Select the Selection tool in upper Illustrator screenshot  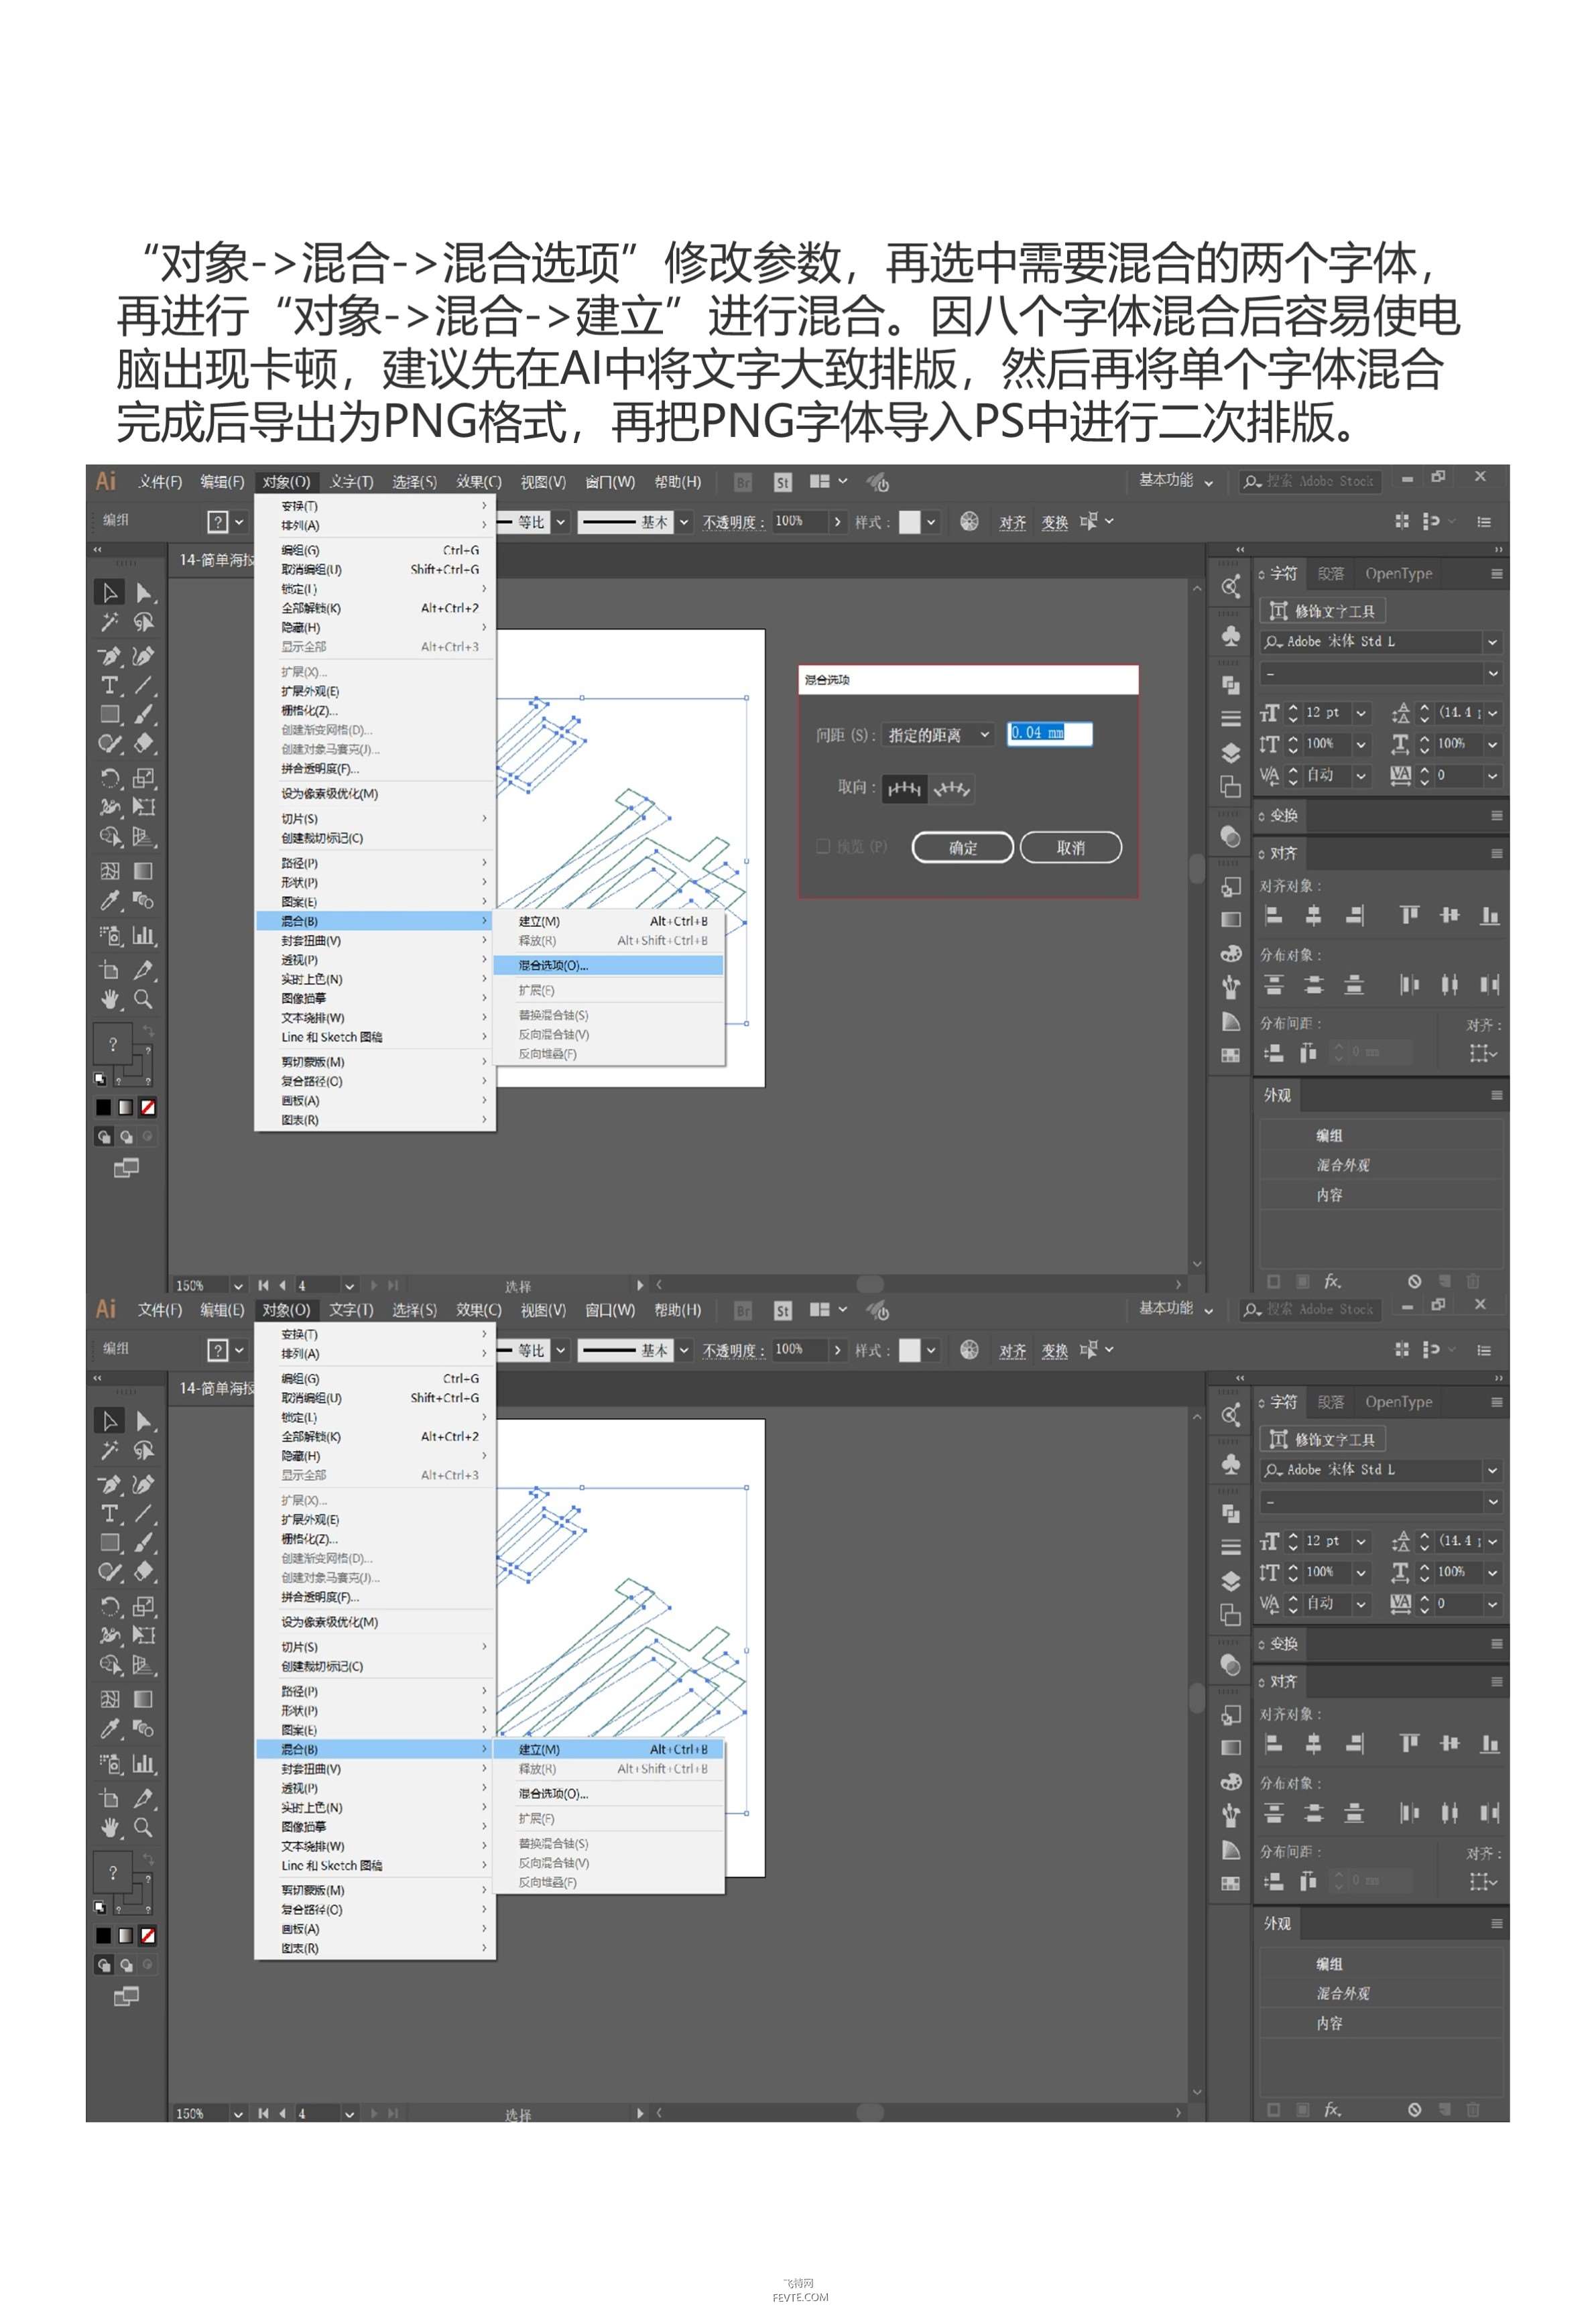[x=109, y=592]
